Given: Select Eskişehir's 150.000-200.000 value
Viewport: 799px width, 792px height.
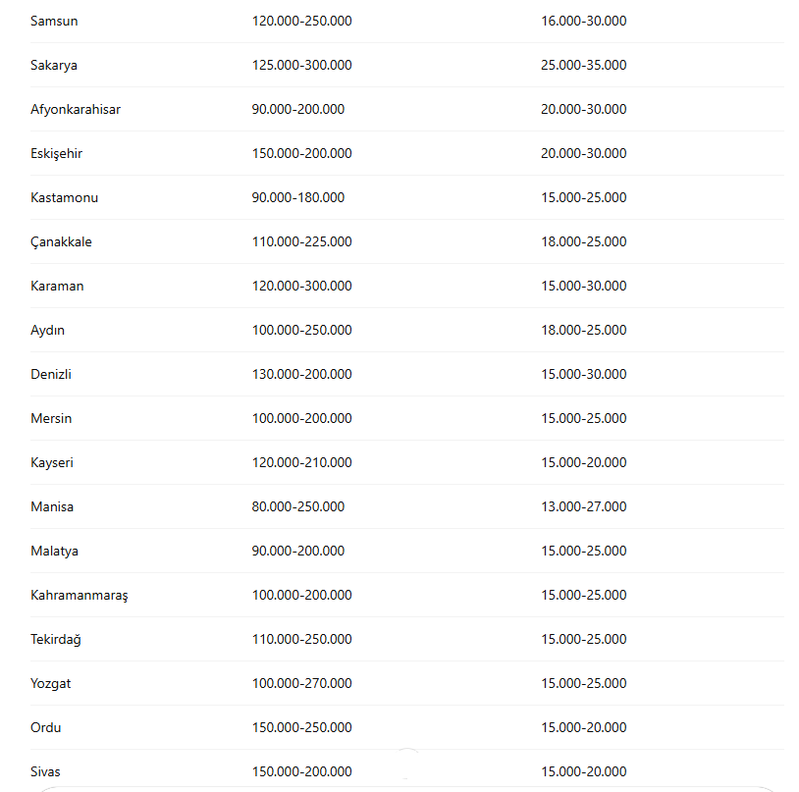Looking at the screenshot, I should pos(301,153).
